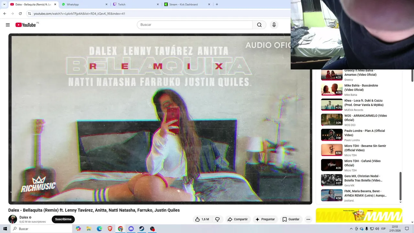Open the tab search dropdown arrow
414x233 pixels.
point(4,4)
